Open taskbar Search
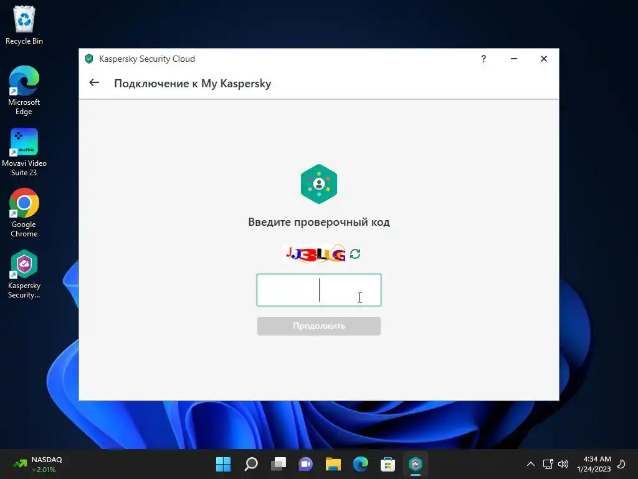This screenshot has width=638, height=479. (250, 464)
